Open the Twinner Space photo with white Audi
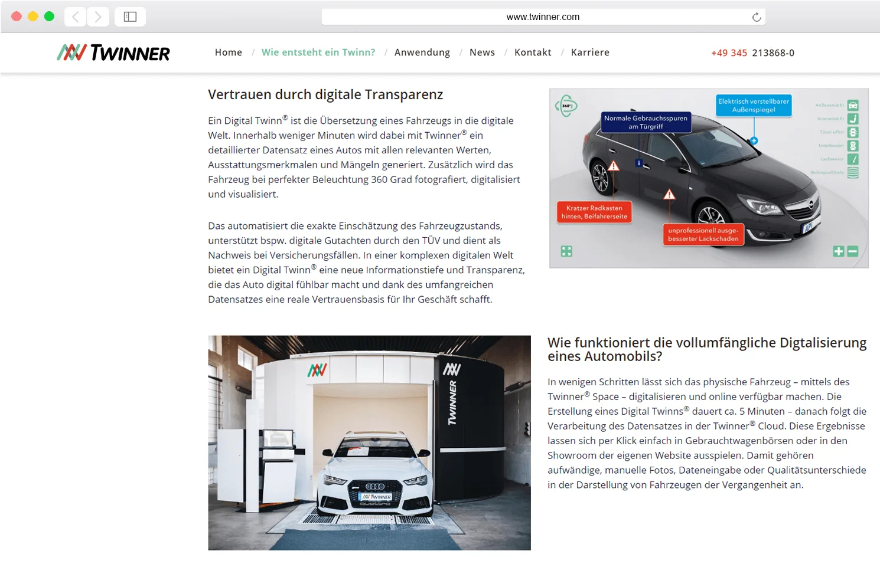The height and width of the screenshot is (564, 880). (x=369, y=443)
